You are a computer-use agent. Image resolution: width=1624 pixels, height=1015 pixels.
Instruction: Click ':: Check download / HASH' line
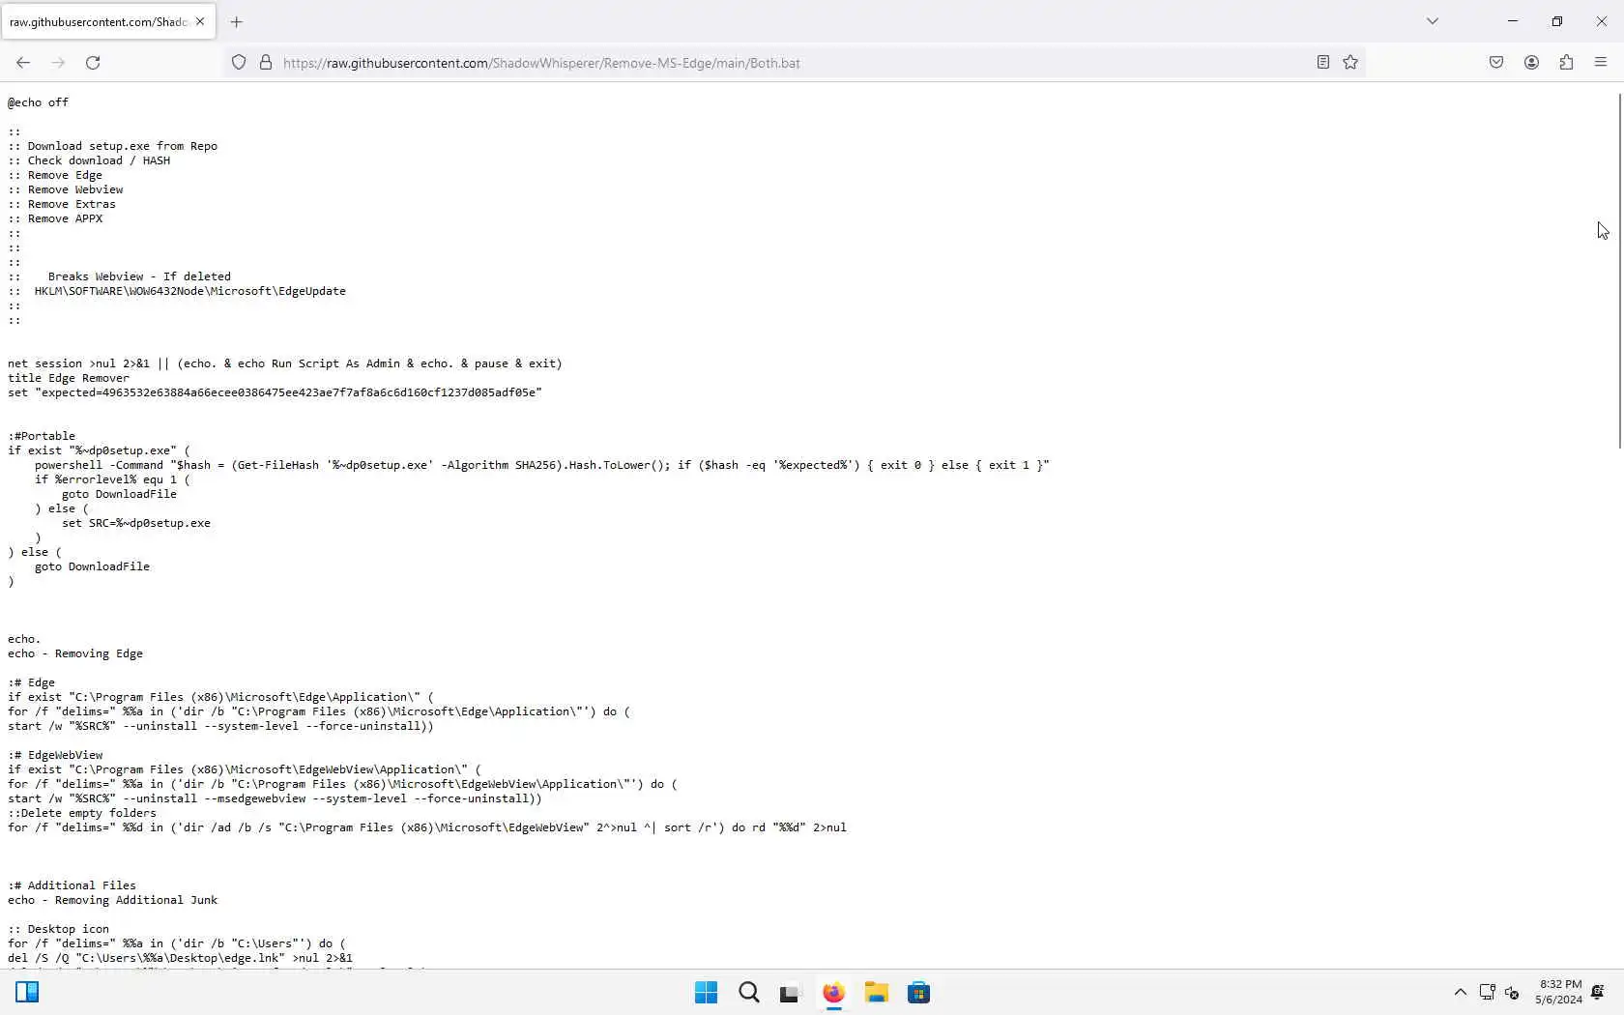pyautogui.click(x=89, y=160)
